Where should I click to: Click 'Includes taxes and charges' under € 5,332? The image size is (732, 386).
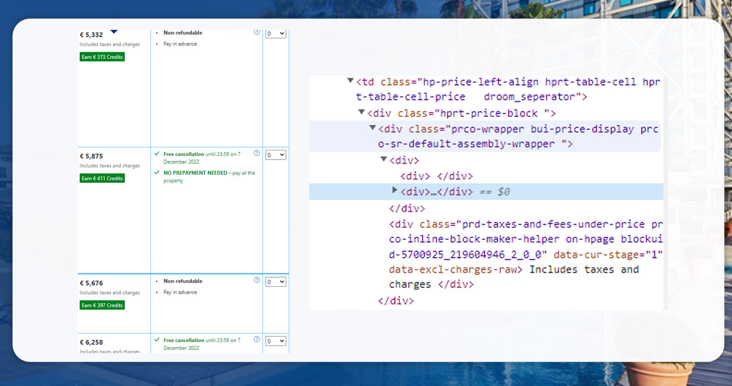(x=110, y=44)
